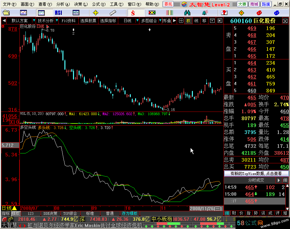The width and height of the screenshot is (290, 229).
Task: Toggle the 移 move mode button
Action: 204,20
